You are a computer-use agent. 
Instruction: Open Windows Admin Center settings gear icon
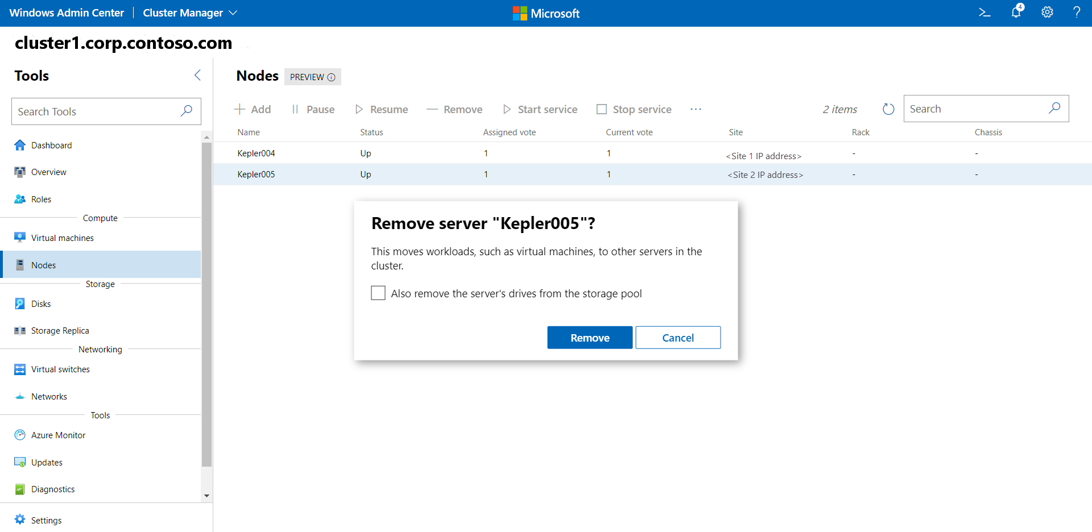[1047, 12]
